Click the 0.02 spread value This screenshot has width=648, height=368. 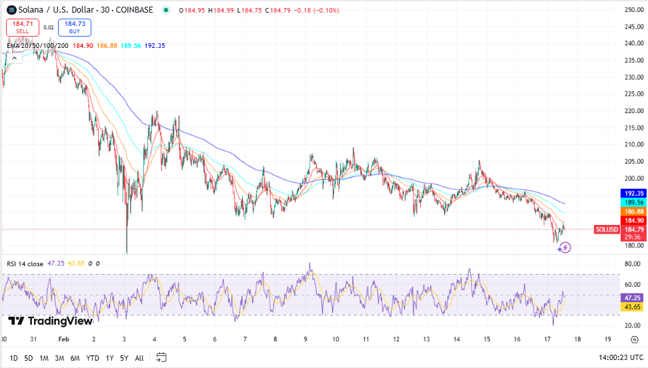(x=49, y=28)
